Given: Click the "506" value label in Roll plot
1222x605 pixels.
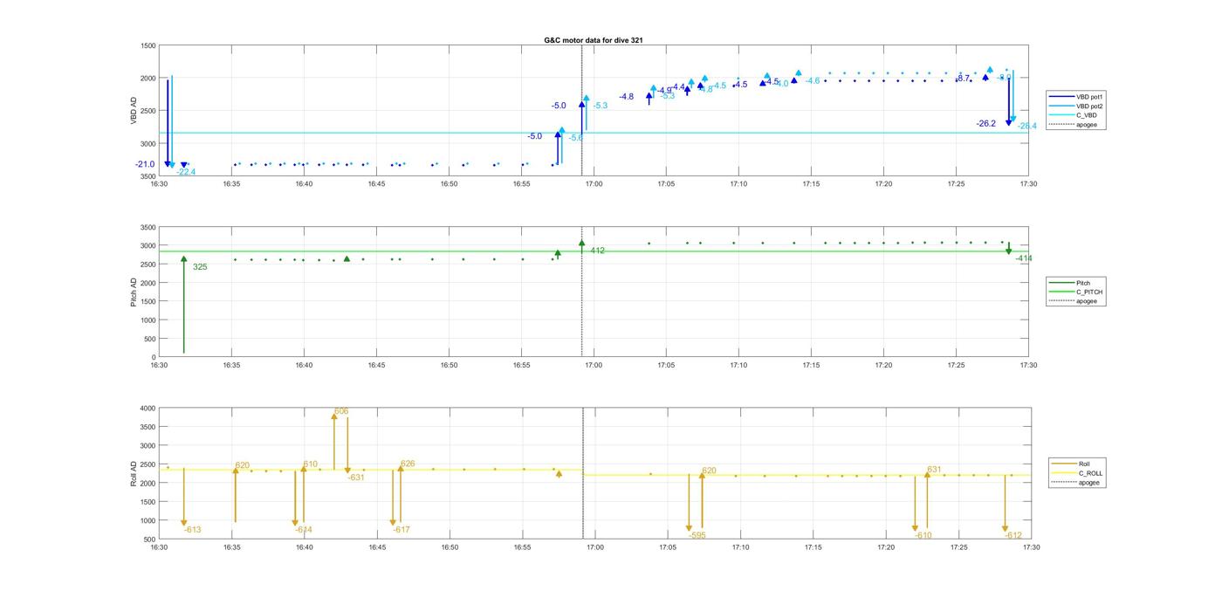Looking at the screenshot, I should pos(341,411).
